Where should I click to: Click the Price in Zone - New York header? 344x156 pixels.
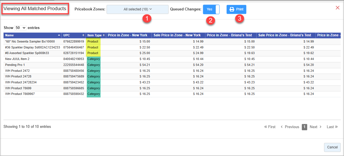[129, 35]
